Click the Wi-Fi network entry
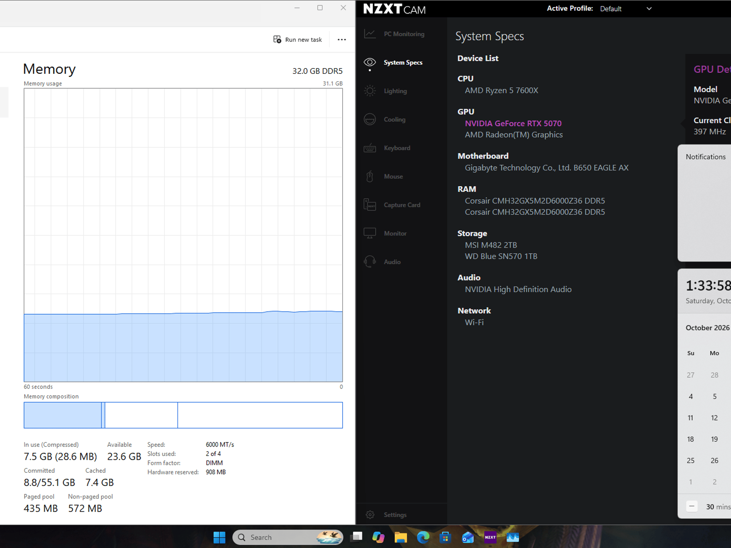 tap(474, 322)
